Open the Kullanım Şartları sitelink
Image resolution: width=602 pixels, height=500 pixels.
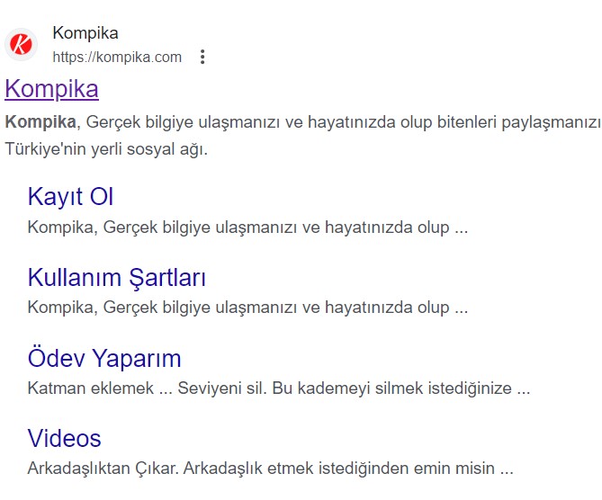click(x=117, y=278)
